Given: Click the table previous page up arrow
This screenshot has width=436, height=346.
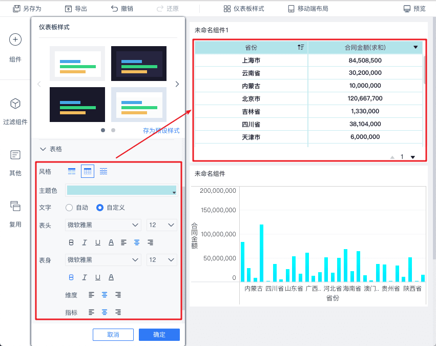Looking at the screenshot, I should point(392,157).
